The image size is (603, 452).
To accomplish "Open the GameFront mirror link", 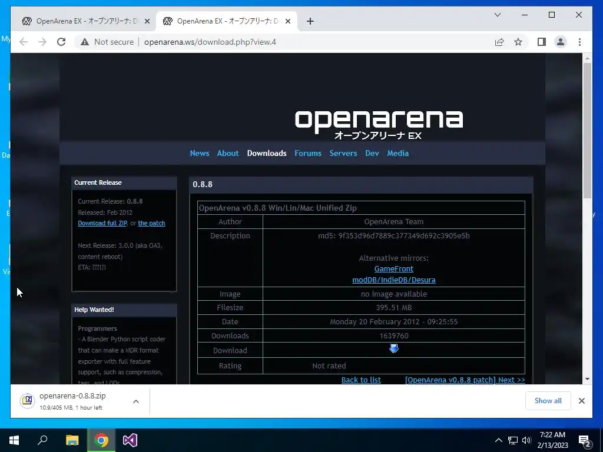I will [394, 268].
